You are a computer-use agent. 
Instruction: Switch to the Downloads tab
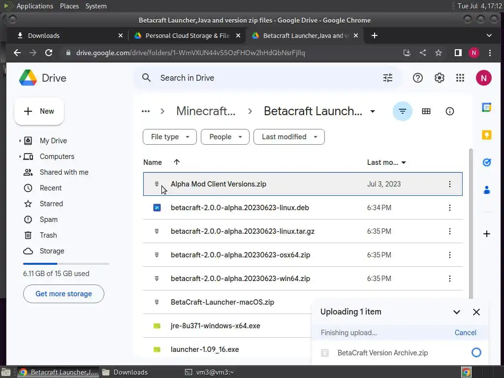pyautogui.click(x=69, y=35)
